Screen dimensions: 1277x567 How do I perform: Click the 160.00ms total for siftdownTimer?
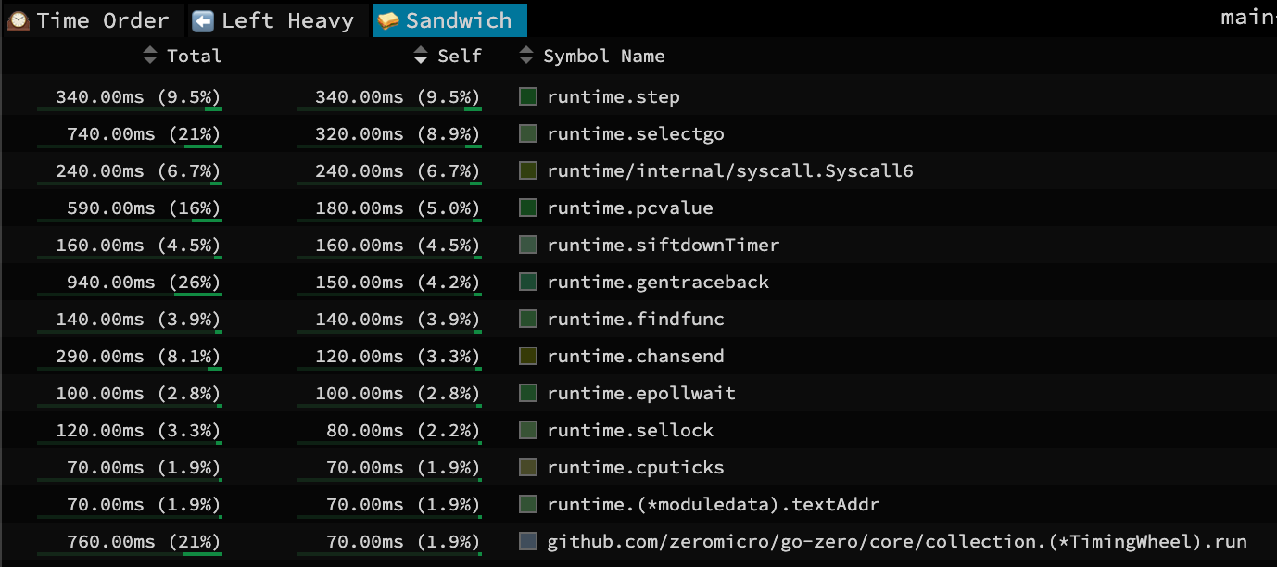click(x=100, y=245)
